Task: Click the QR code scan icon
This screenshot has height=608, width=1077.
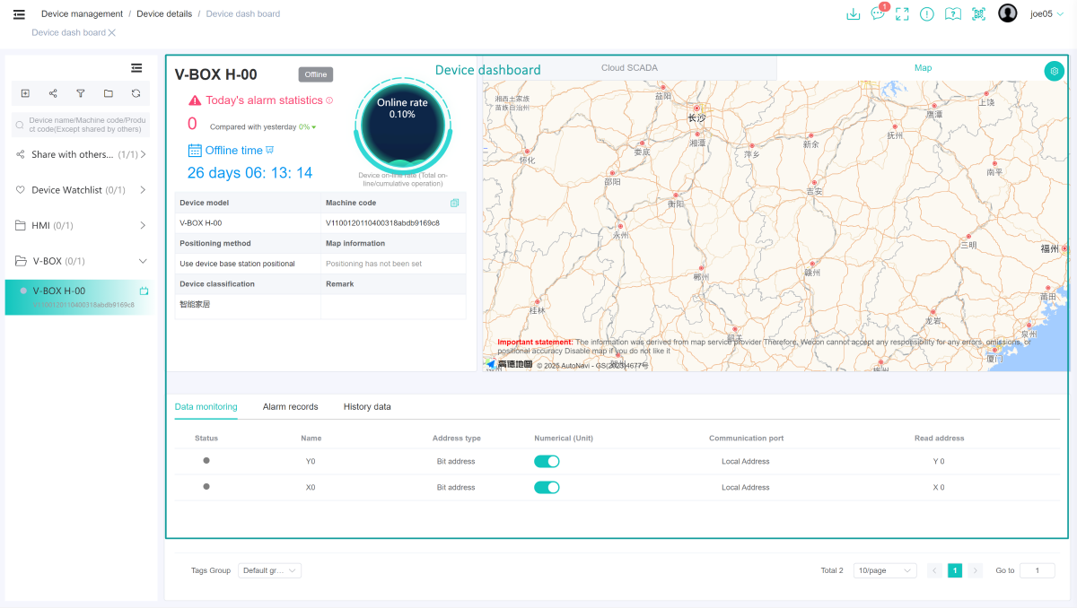Action: tap(978, 14)
